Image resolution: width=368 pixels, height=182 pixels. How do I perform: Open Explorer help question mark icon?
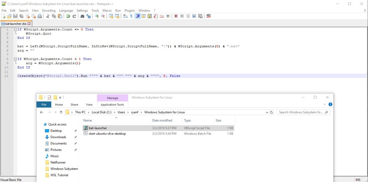tap(330, 104)
